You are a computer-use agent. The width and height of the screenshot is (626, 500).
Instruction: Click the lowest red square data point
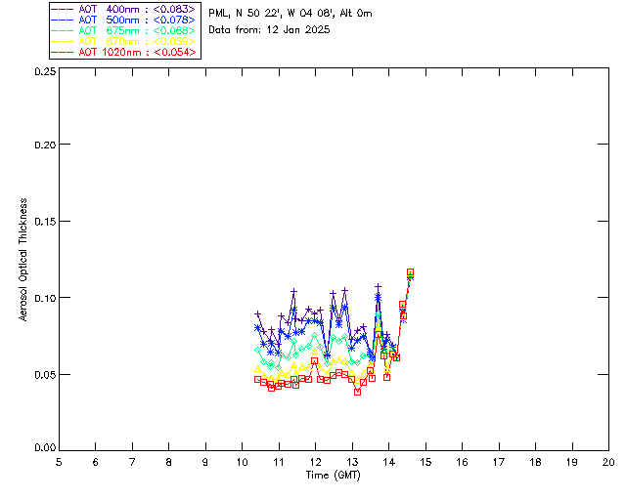357,392
